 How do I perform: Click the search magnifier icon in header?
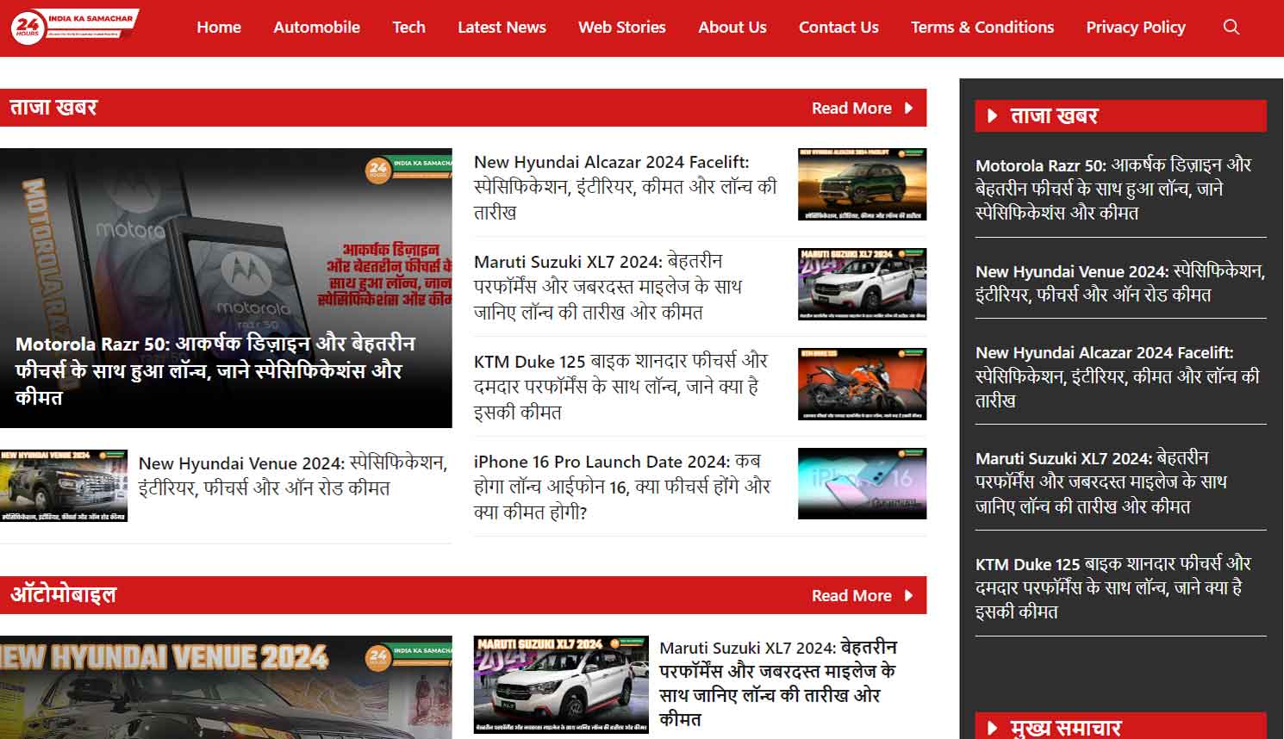1231,27
